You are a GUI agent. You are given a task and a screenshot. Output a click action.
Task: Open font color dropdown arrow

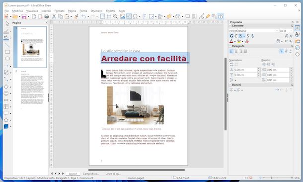pos(235,41)
